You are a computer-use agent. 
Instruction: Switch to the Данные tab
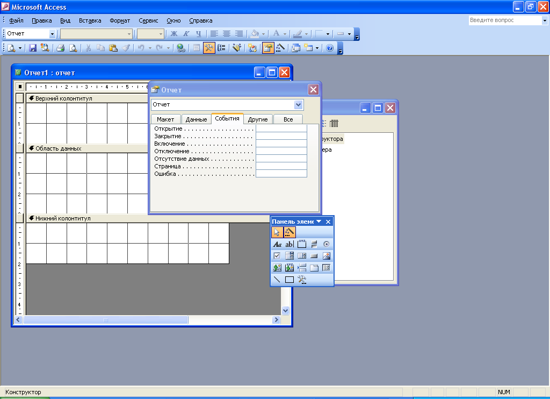tap(196, 119)
